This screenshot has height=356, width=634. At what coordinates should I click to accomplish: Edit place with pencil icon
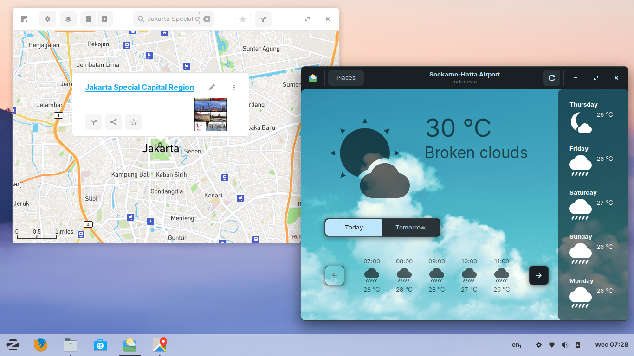click(x=212, y=87)
